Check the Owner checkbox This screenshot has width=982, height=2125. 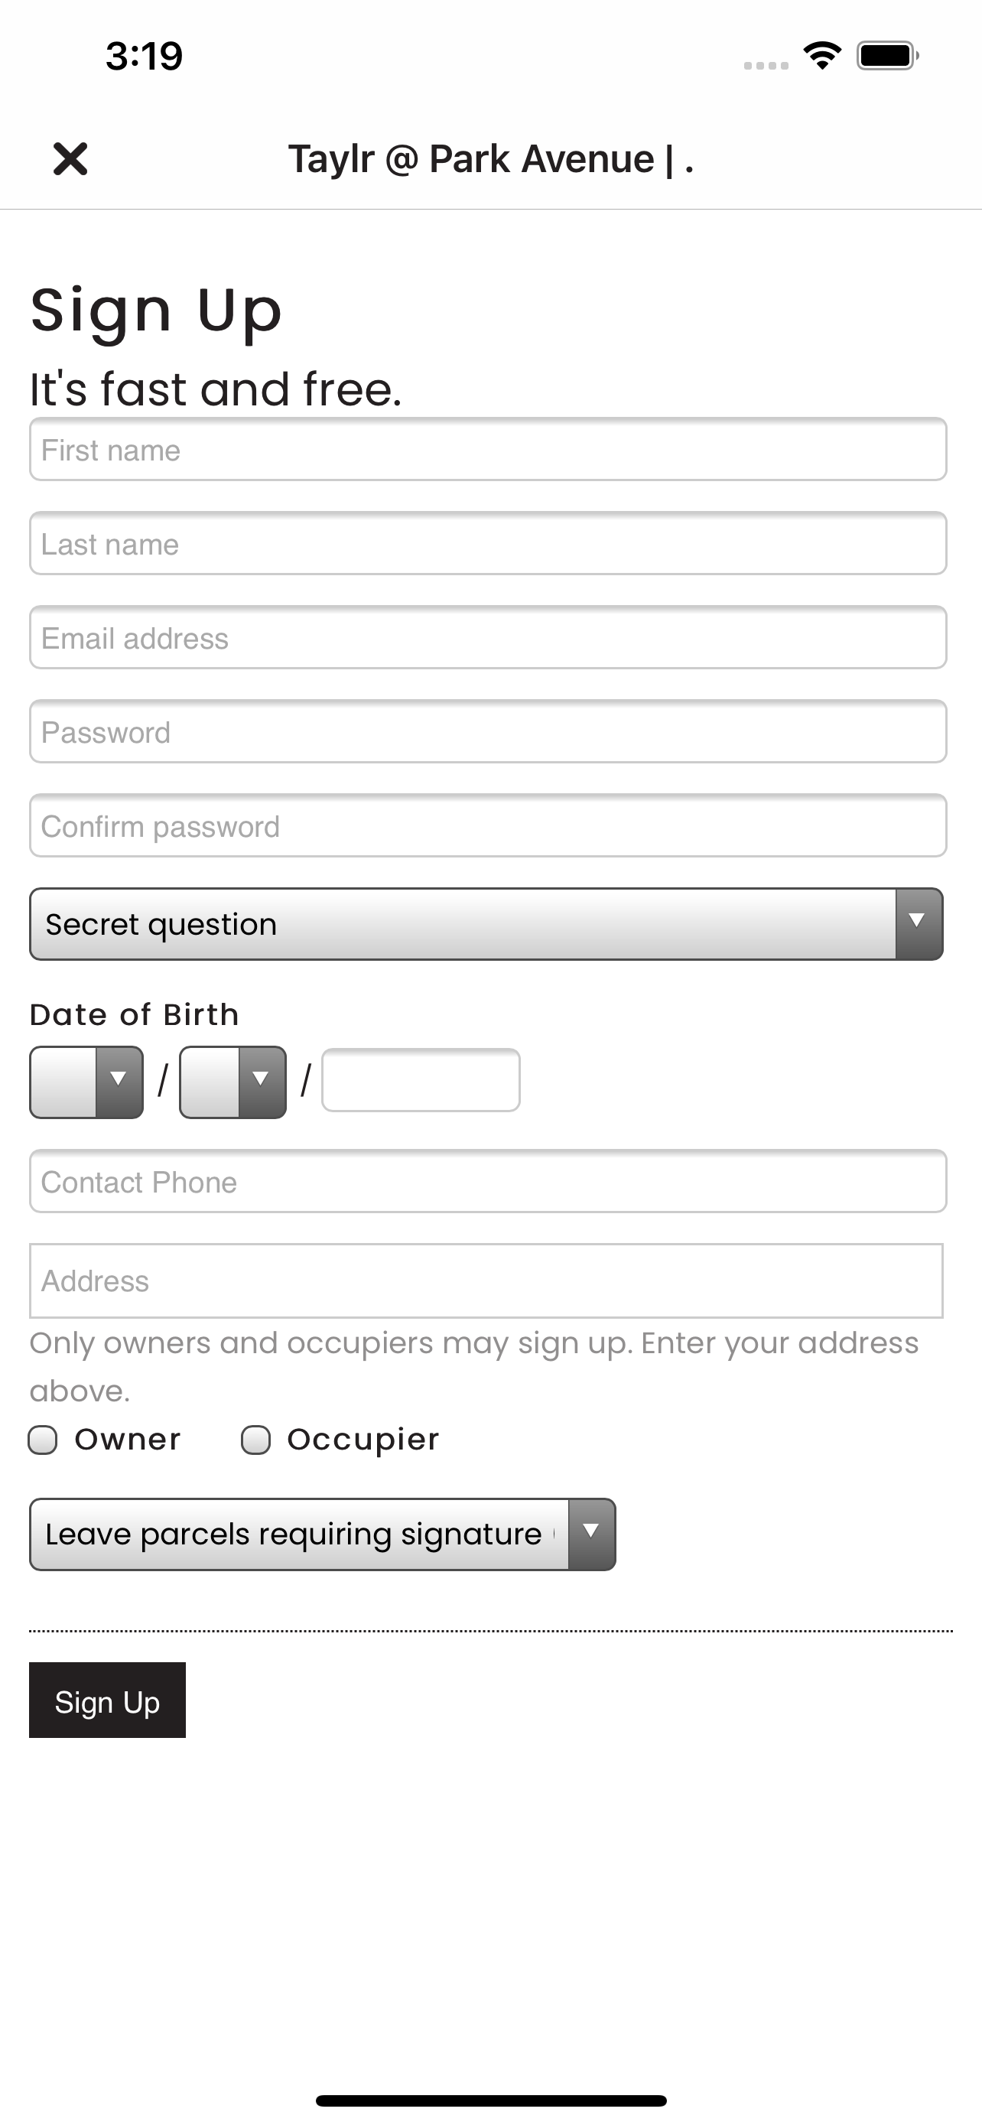click(43, 1440)
